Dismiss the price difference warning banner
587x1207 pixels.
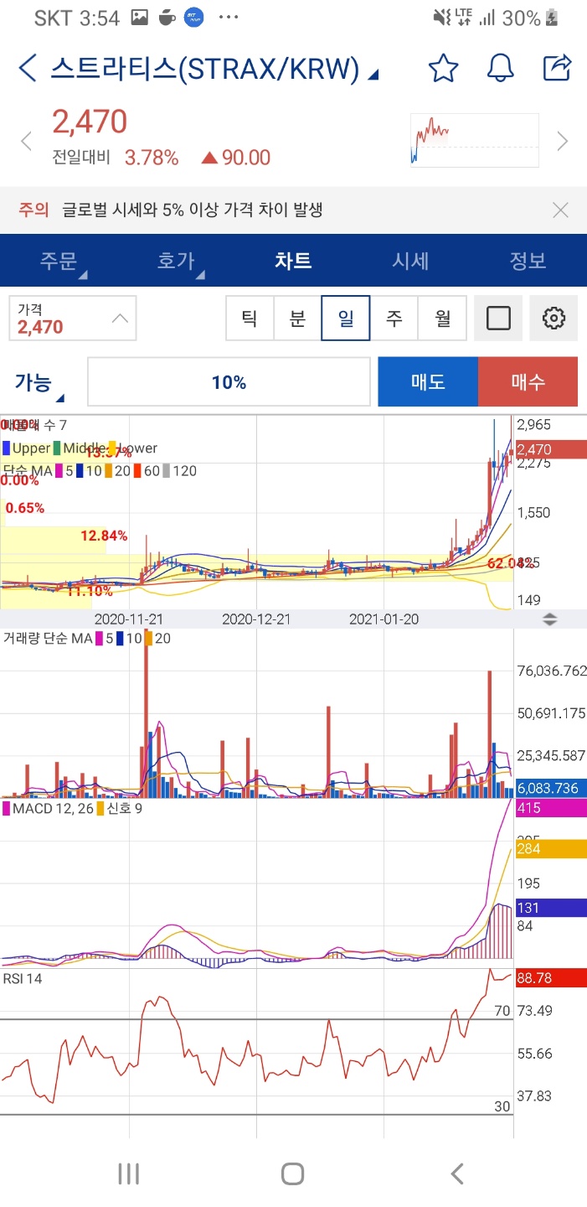(x=560, y=210)
